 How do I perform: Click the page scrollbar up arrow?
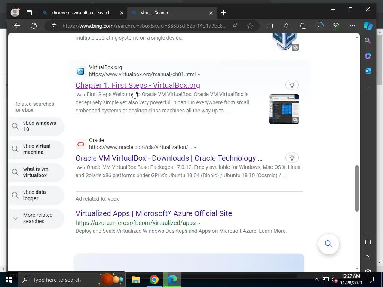(x=357, y=38)
